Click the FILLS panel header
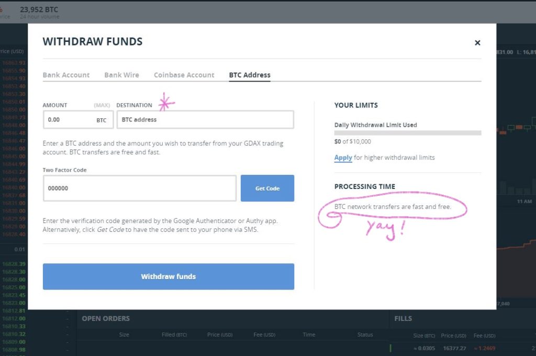This screenshot has width=536, height=356. tap(404, 318)
